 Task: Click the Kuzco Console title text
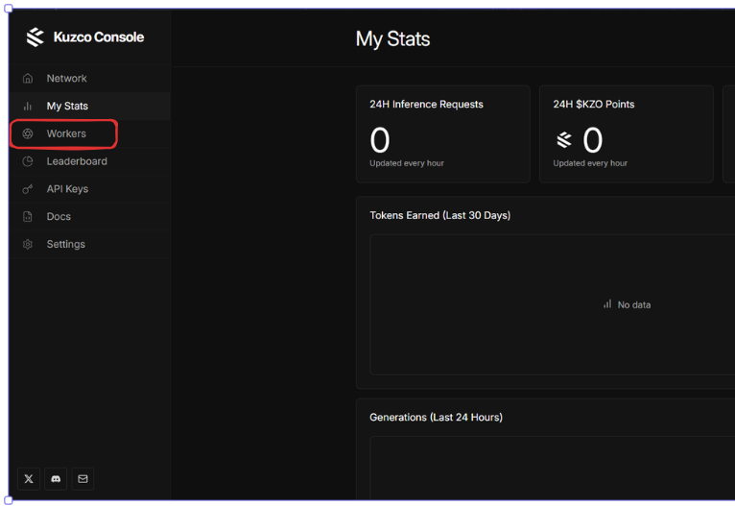click(x=99, y=37)
